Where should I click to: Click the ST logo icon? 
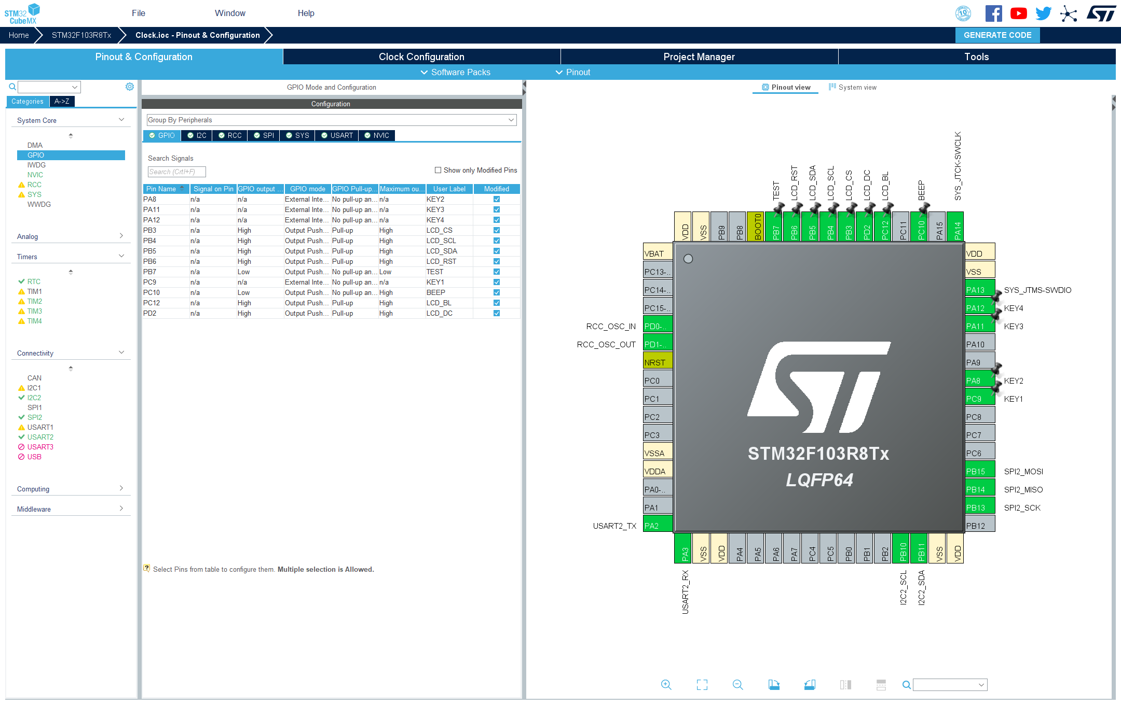tap(1101, 13)
